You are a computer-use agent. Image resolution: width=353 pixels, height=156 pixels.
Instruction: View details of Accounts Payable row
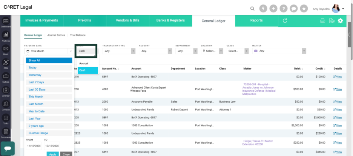(338, 101)
